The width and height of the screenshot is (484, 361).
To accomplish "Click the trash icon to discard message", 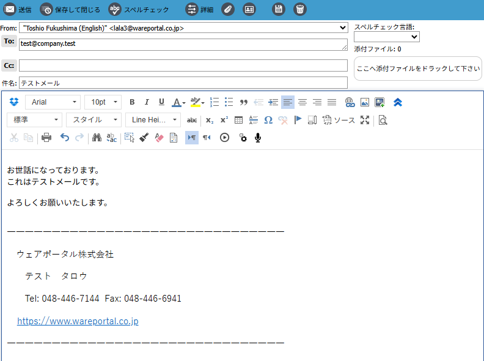I will 299,9.
